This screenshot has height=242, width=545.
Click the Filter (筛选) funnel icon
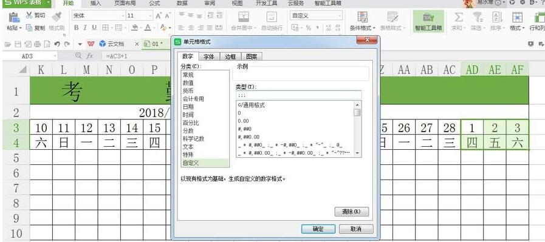pos(478,16)
